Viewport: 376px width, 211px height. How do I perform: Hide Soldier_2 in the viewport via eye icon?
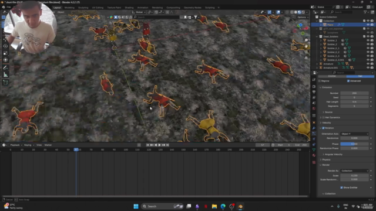pyautogui.click(x=368, y=45)
